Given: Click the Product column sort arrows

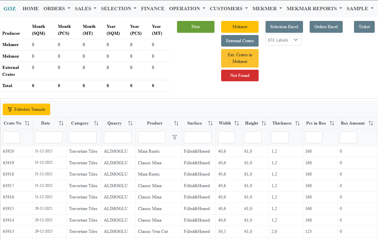Looking at the screenshot, I should coord(176,123).
